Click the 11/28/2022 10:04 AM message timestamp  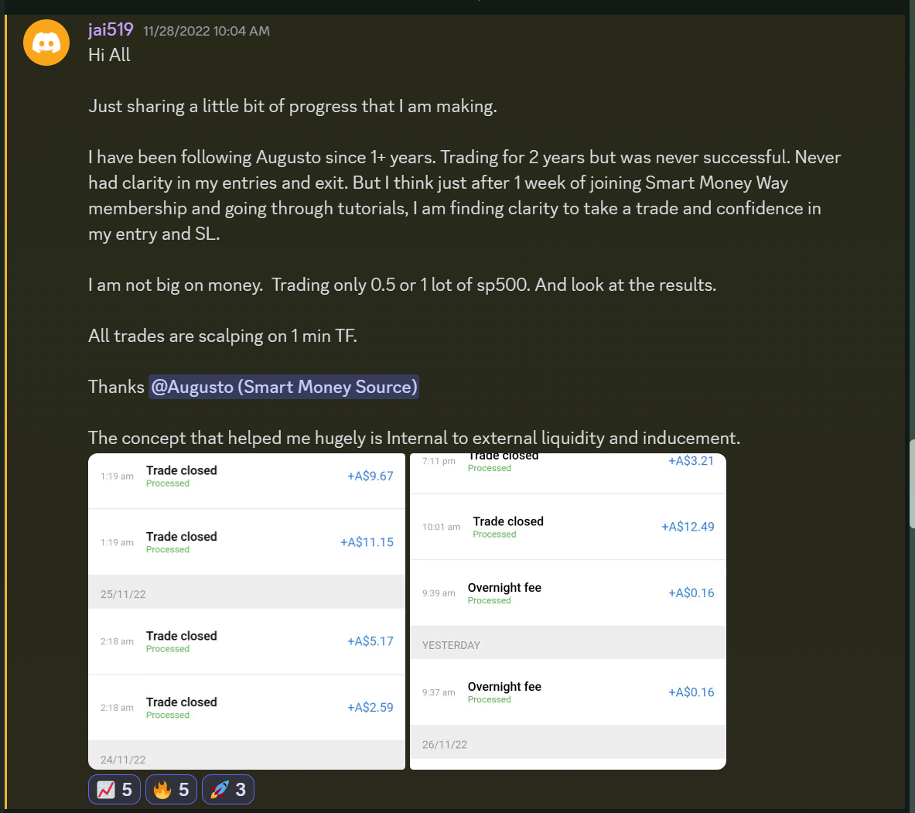(207, 31)
